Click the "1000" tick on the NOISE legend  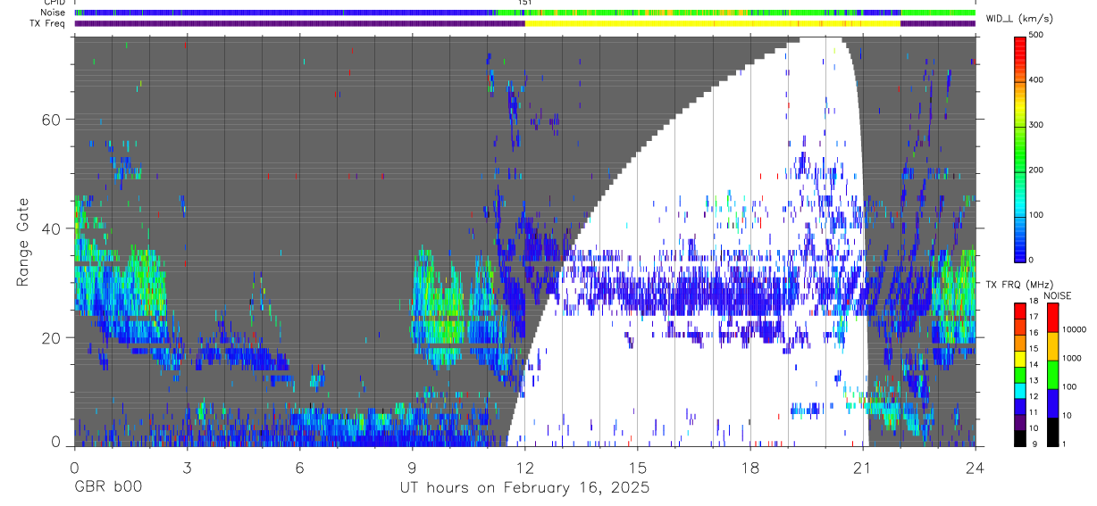pyautogui.click(x=1072, y=358)
